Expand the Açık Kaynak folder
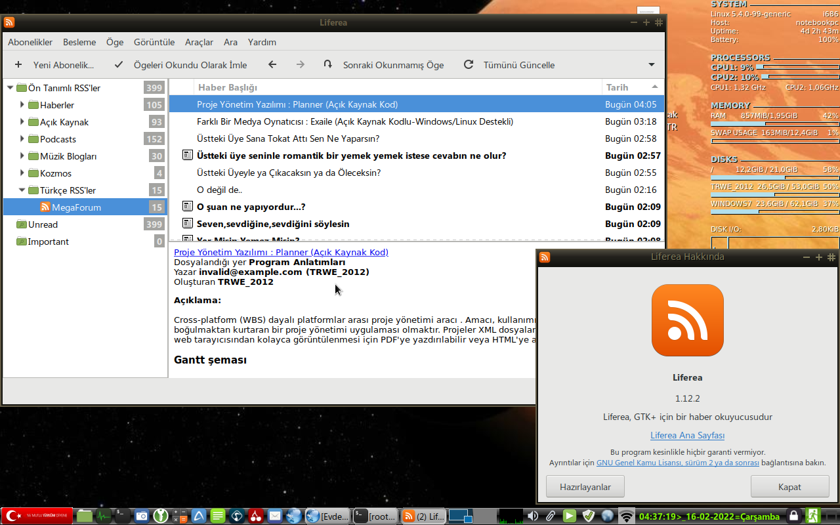The height and width of the screenshot is (525, 840). click(22, 122)
